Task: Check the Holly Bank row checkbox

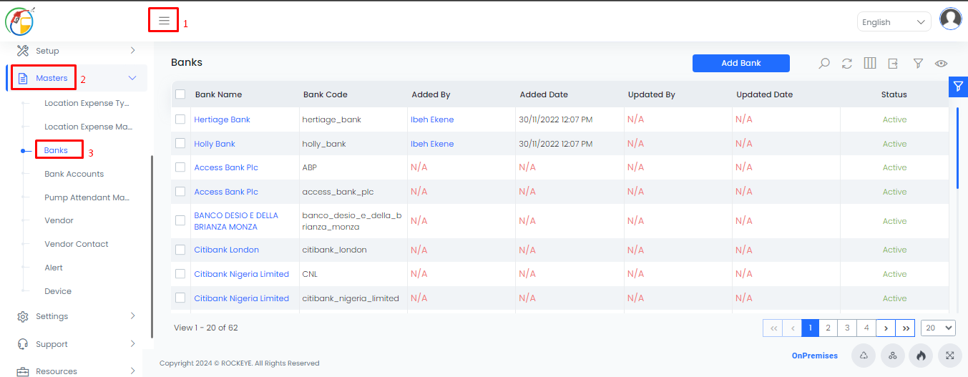Action: [x=180, y=144]
